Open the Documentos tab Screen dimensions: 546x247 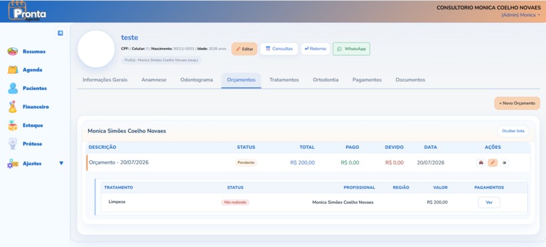coord(411,80)
